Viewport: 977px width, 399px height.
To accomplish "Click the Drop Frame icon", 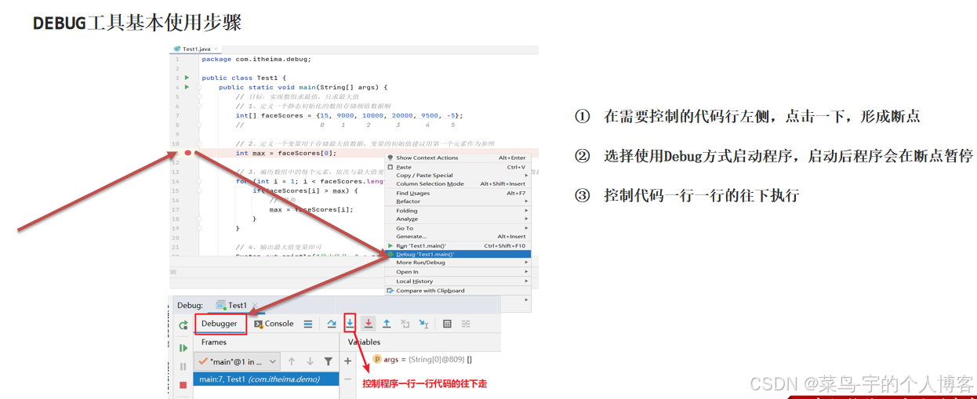I will (x=405, y=323).
